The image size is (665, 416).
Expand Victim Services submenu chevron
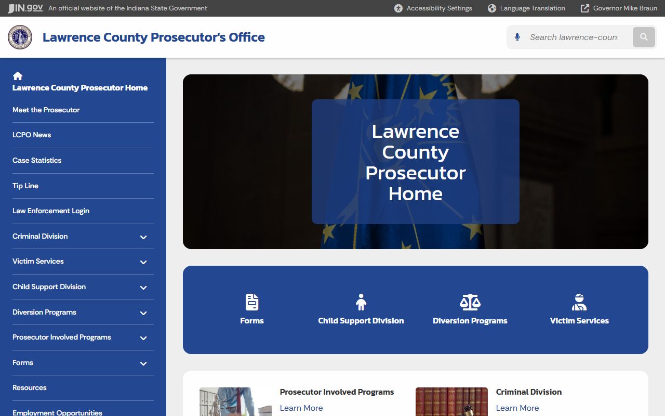click(143, 262)
